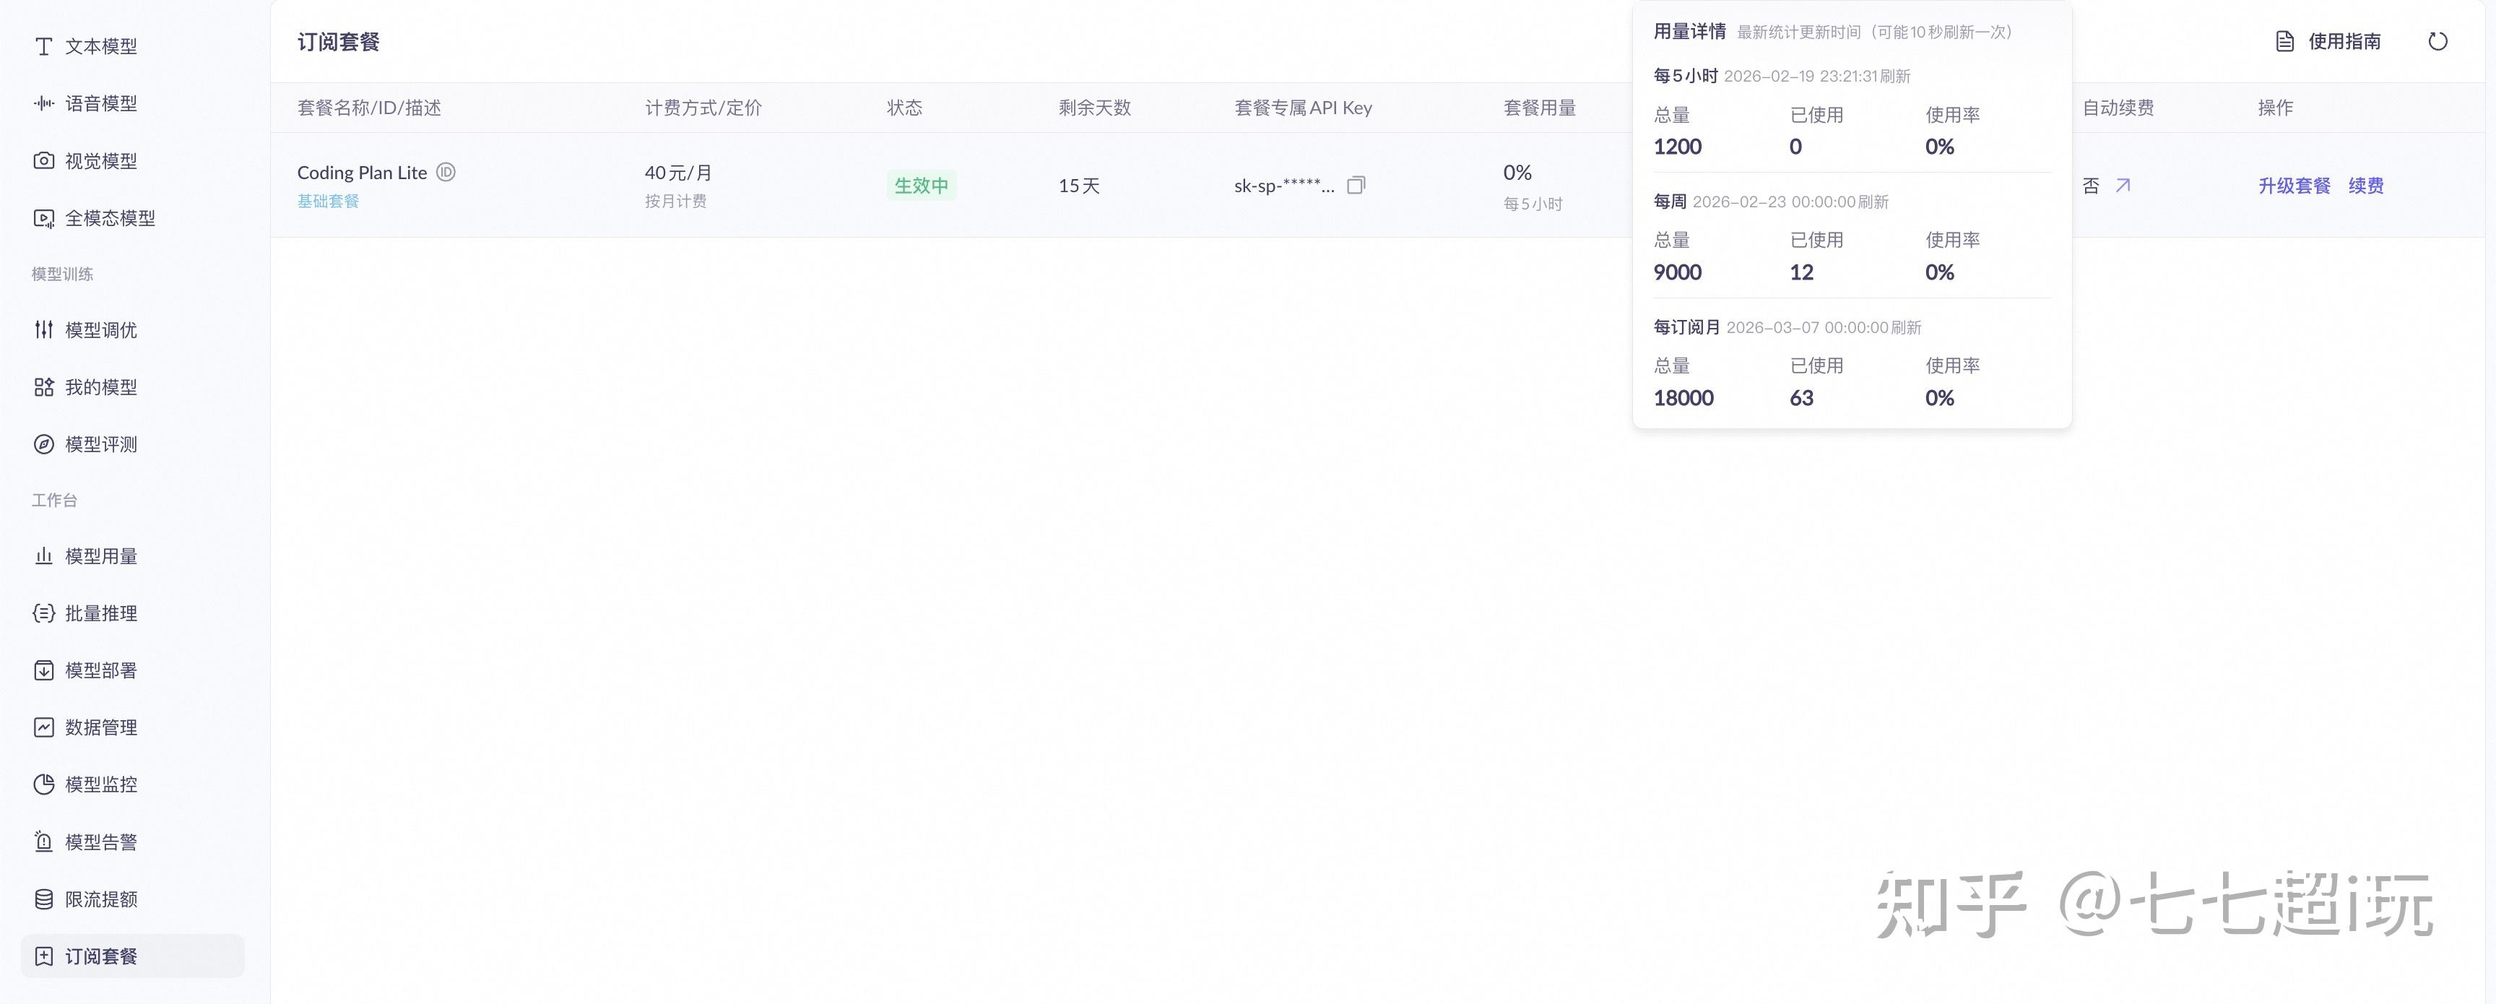The image size is (2496, 1004).
Task: Click the 模型用量 bar chart icon
Action: tap(43, 556)
